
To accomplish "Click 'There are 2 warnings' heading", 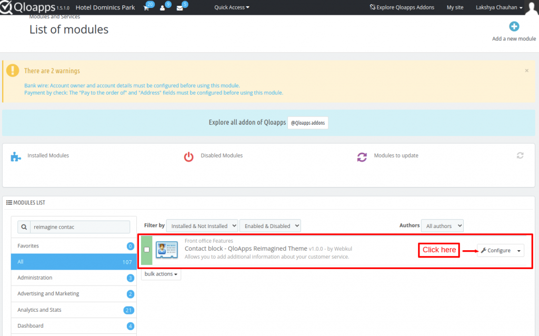I will pos(52,71).
